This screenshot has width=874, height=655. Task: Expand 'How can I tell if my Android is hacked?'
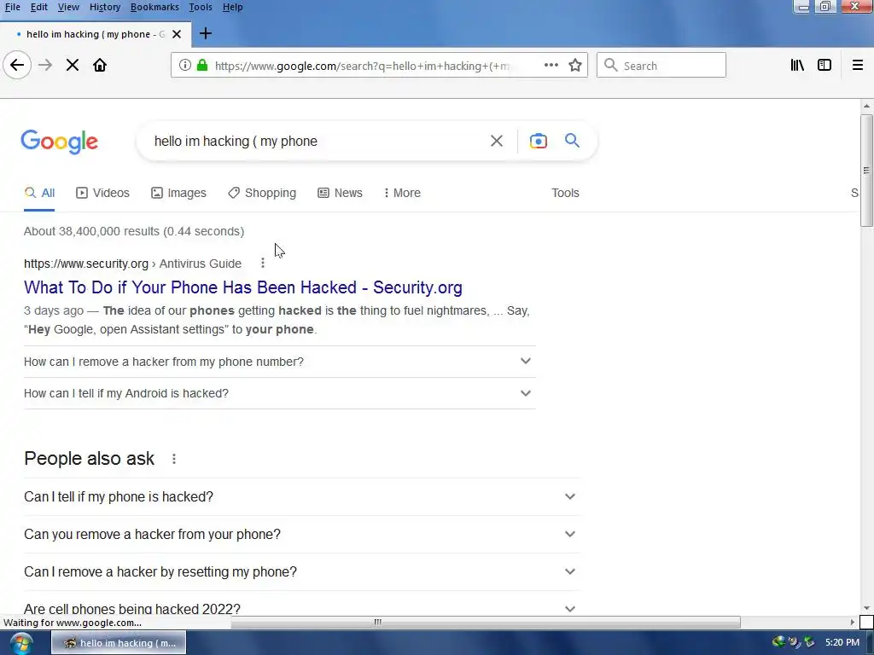click(x=280, y=393)
